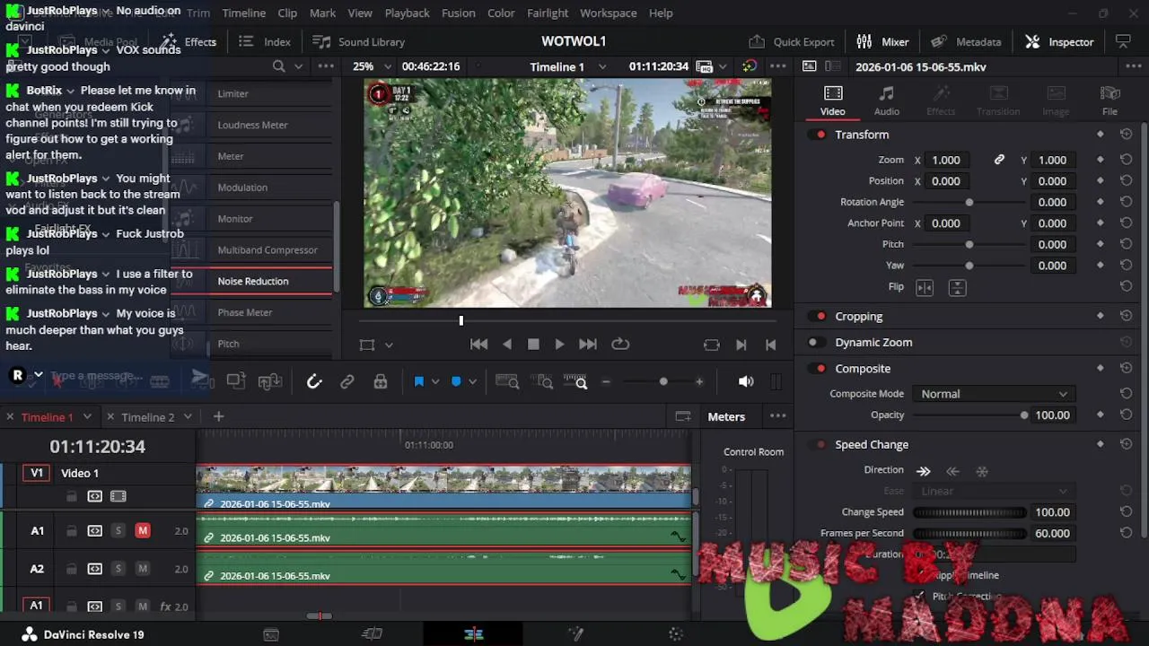This screenshot has width=1149, height=646.
Task: Solo audio track A1
Action: click(118, 530)
